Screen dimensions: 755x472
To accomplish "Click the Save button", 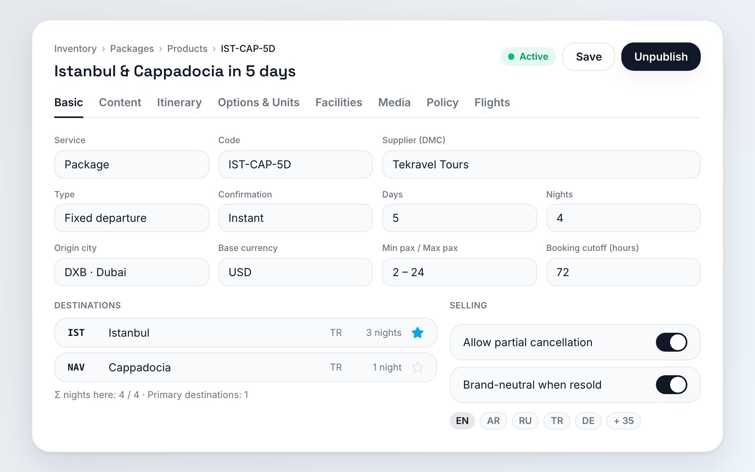I will 589,57.
